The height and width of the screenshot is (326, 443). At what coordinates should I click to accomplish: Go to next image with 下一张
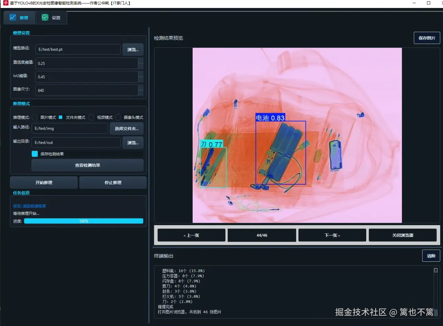pos(332,235)
